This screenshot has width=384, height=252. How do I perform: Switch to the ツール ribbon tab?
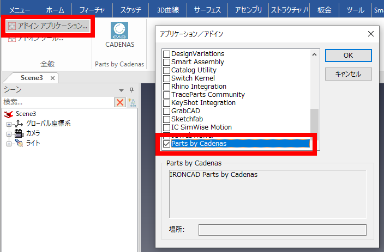355,10
